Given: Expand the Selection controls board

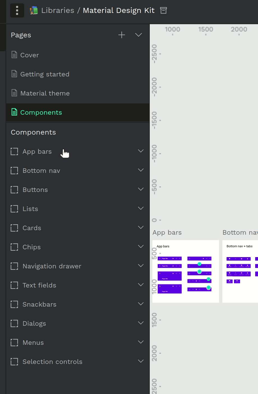Looking at the screenshot, I should pyautogui.click(x=141, y=361).
